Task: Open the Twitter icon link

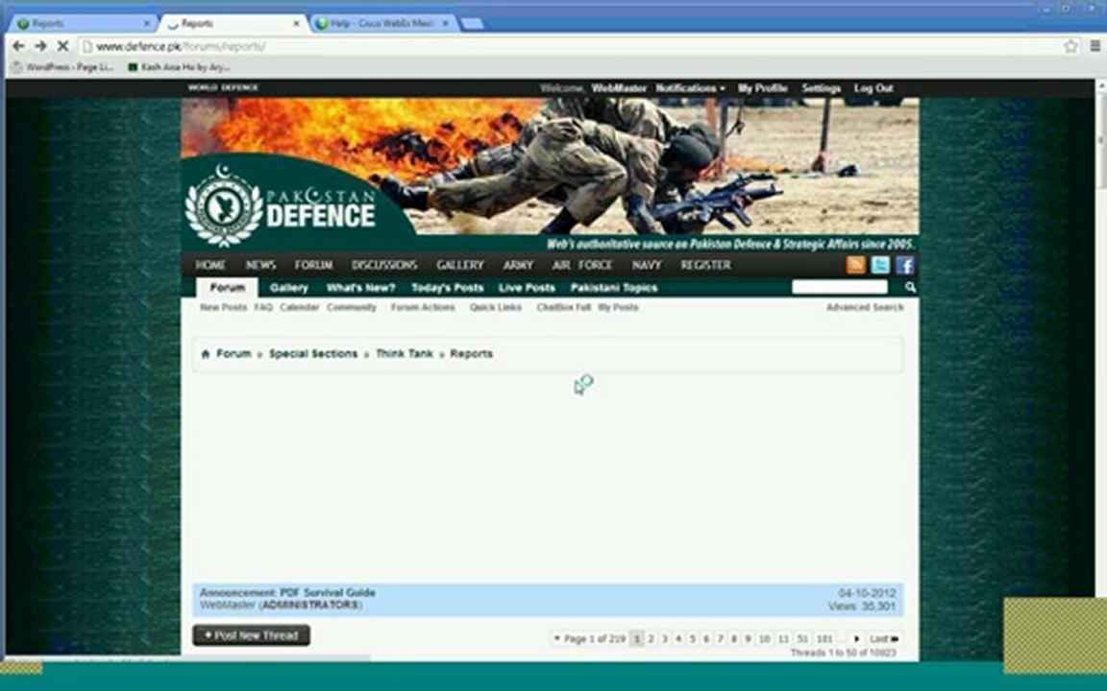Action: tap(880, 265)
